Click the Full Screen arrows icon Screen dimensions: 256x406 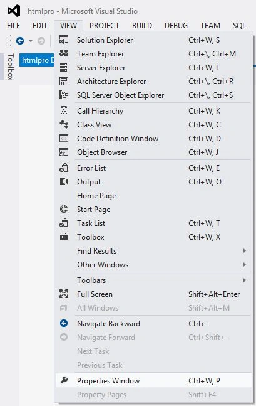[64, 294]
